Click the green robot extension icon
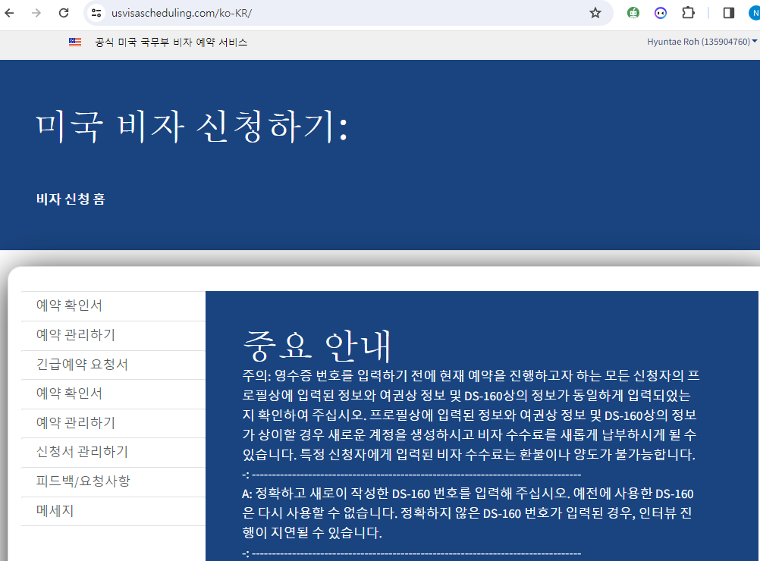This screenshot has height=561, width=760. click(633, 13)
